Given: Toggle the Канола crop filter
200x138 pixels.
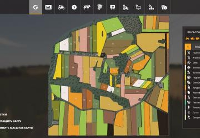Looking at the screenshot, I should 193,73.
